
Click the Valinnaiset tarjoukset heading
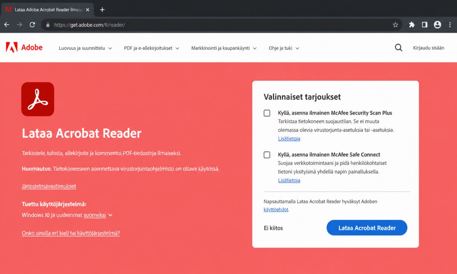[x=302, y=97]
